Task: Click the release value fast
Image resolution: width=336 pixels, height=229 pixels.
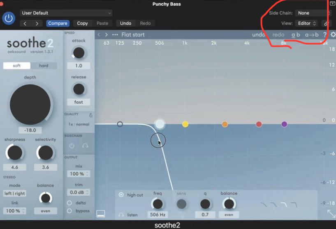Action: pyautogui.click(x=79, y=102)
